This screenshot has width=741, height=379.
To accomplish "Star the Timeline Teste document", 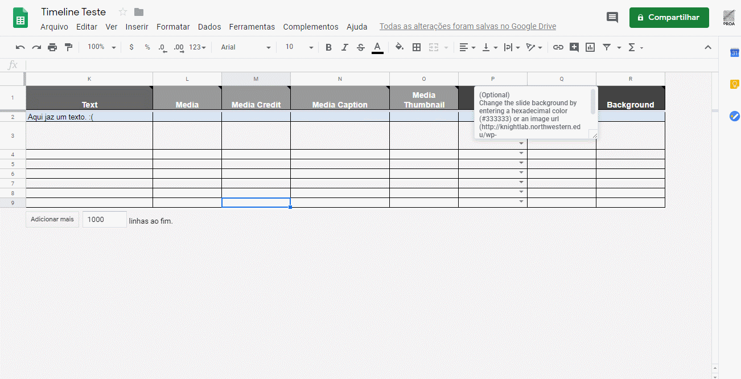I will (123, 12).
